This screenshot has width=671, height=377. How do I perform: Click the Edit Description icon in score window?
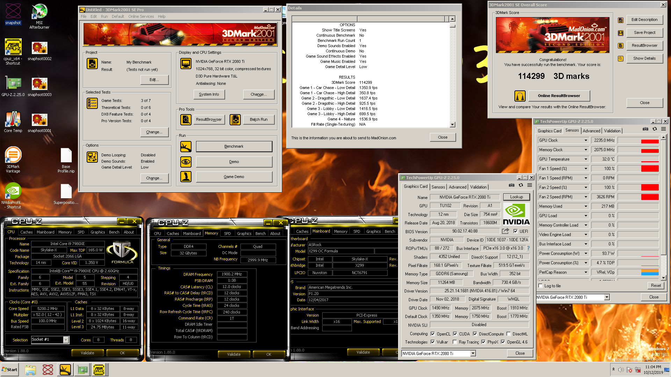(621, 20)
